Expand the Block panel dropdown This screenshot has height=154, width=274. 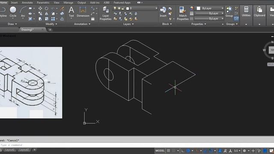click(167, 24)
